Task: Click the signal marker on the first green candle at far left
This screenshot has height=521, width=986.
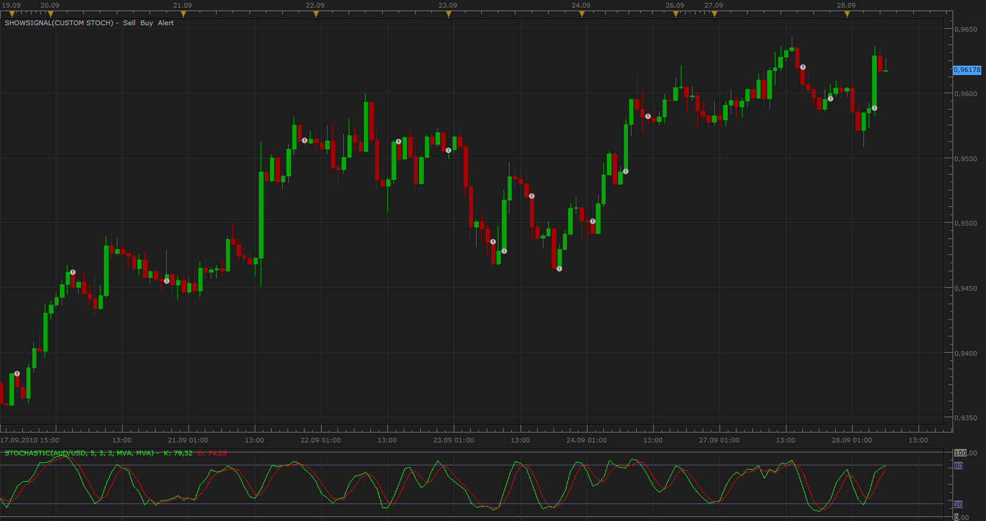Action: pos(17,373)
